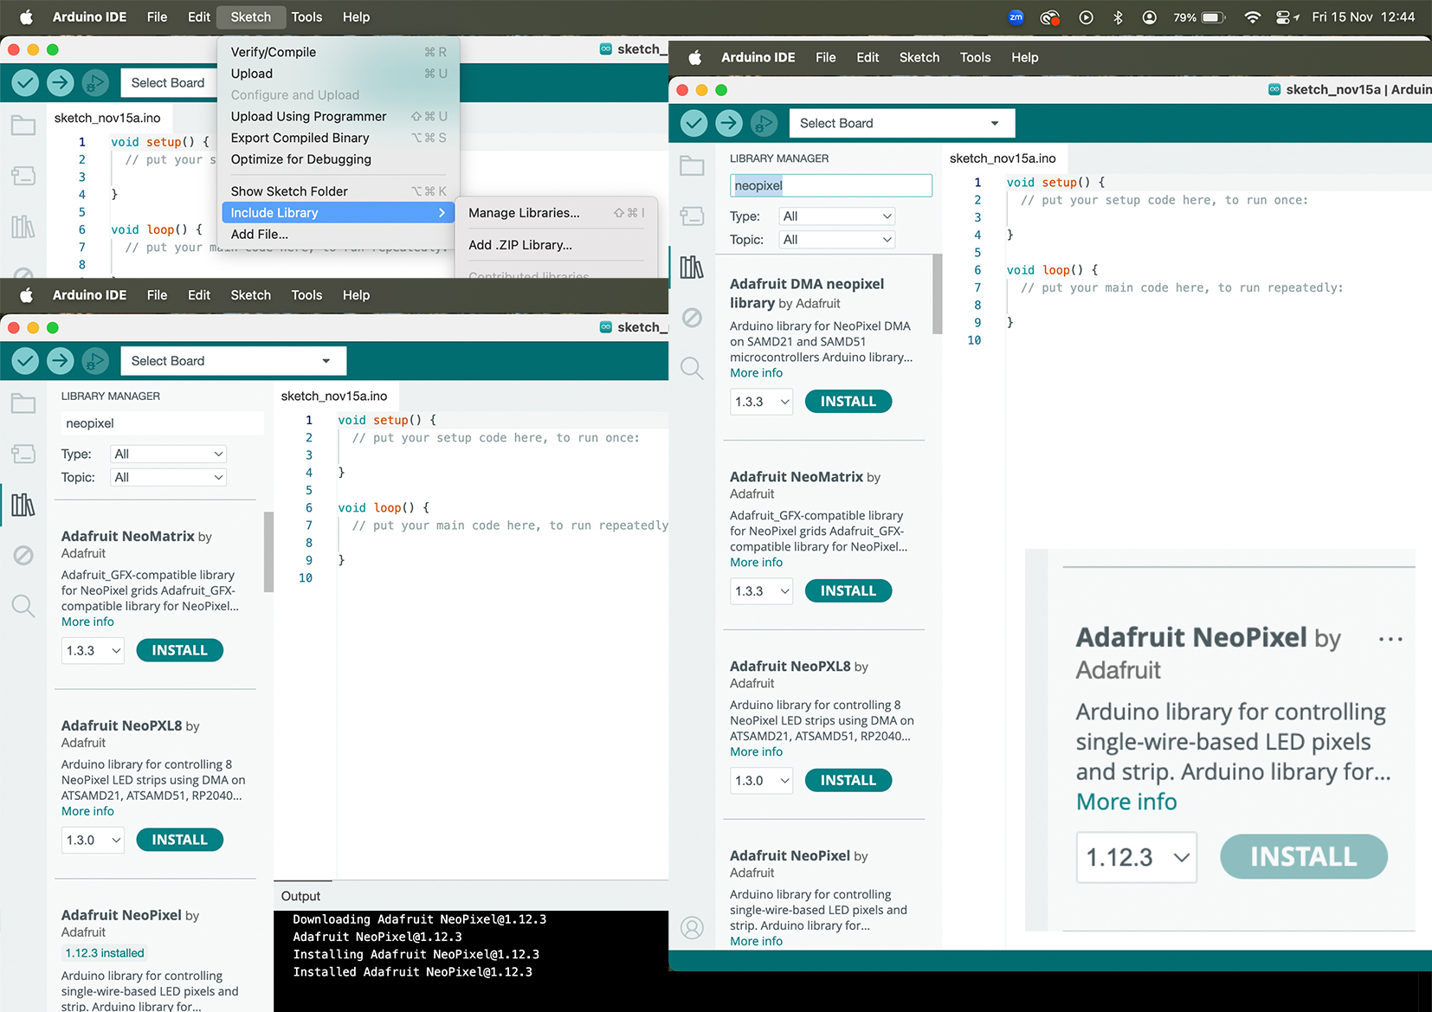Image resolution: width=1432 pixels, height=1012 pixels.
Task: Open Select Board dropdown in bottom-left window
Action: pos(234,361)
